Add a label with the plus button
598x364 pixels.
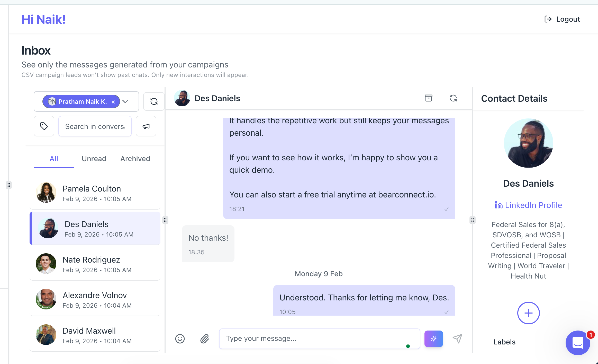tap(528, 313)
